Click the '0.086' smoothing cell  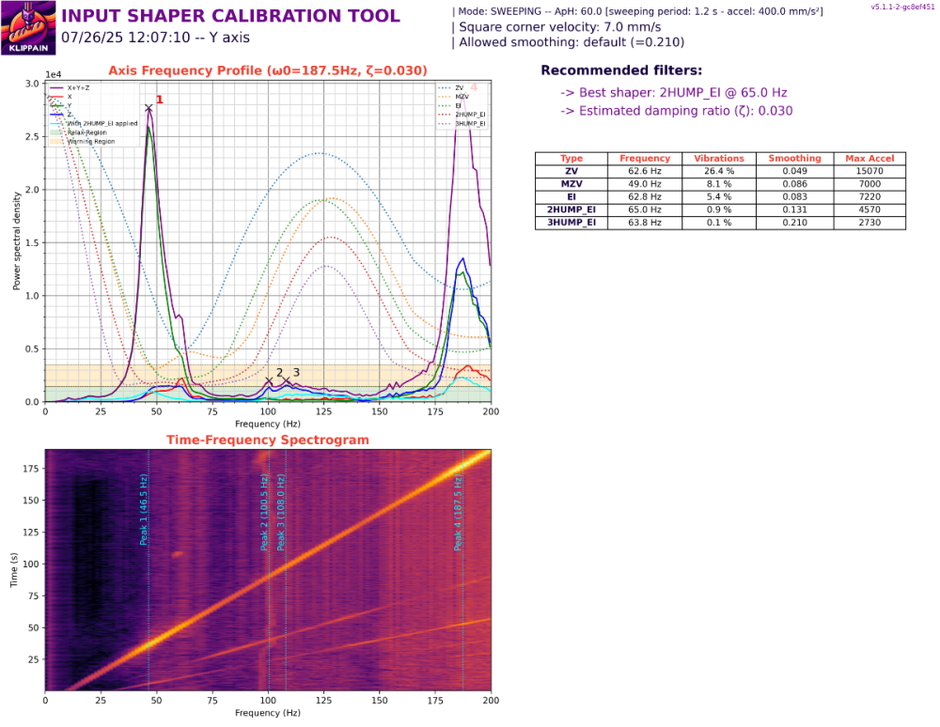tap(794, 184)
